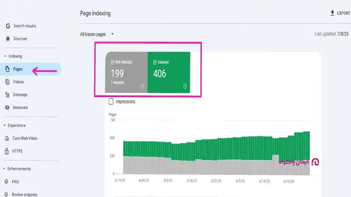Image resolution: width=351 pixels, height=197 pixels.
Task: Click help icon on Not indexed card
Action: click(142, 86)
